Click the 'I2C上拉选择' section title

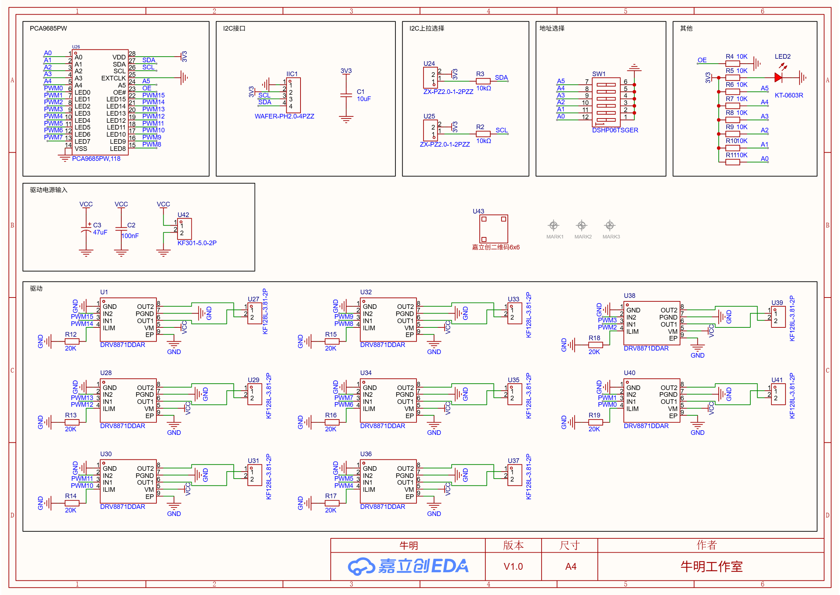tap(427, 28)
